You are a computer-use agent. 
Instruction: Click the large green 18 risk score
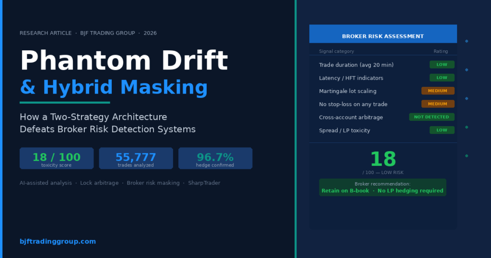pyautogui.click(x=383, y=159)
